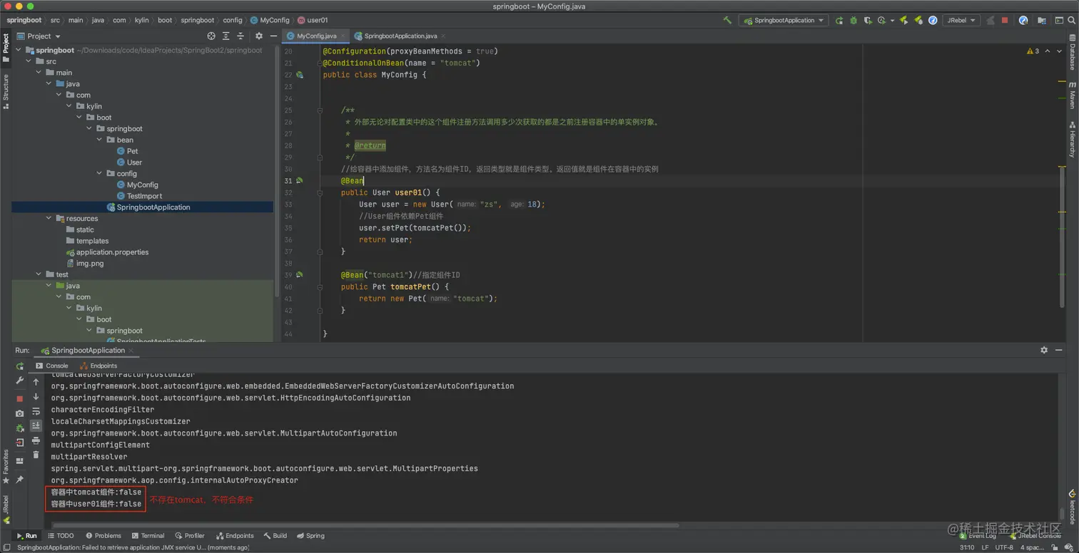
Task: Select SpringbootApplication in the project tree
Action: [x=148, y=207]
